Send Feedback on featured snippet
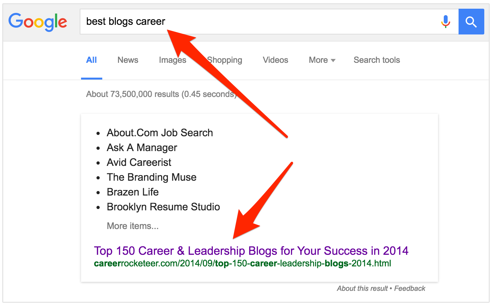The height and width of the screenshot is (306, 492). click(x=410, y=289)
